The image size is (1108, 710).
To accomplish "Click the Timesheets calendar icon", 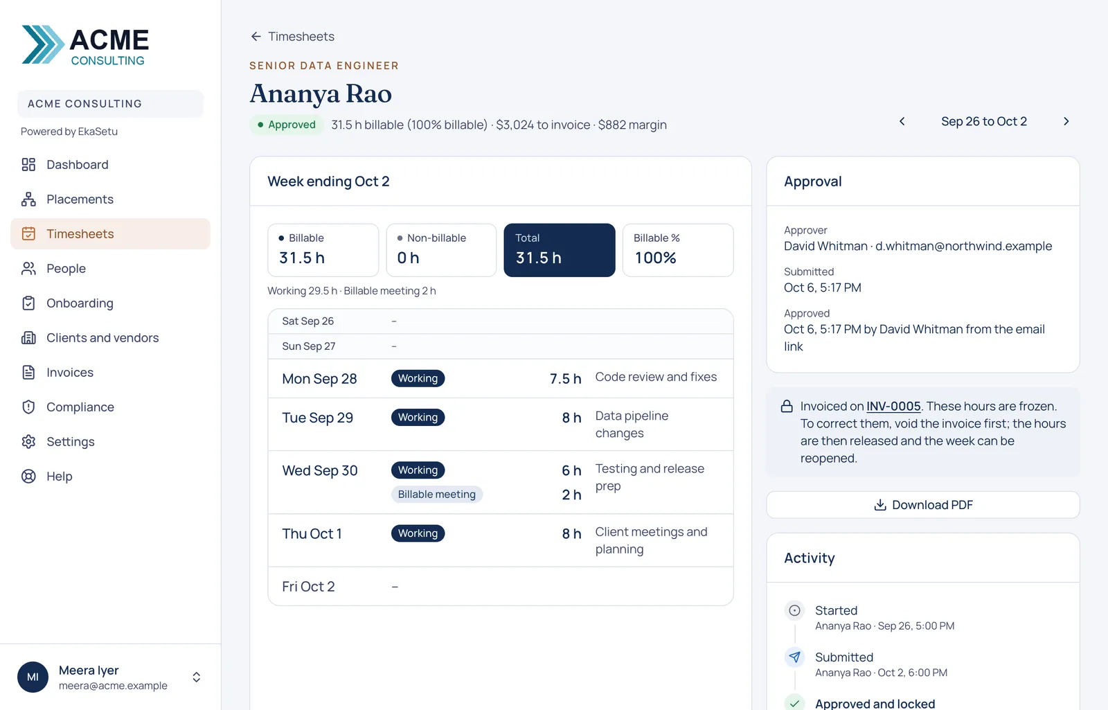I will coord(28,234).
